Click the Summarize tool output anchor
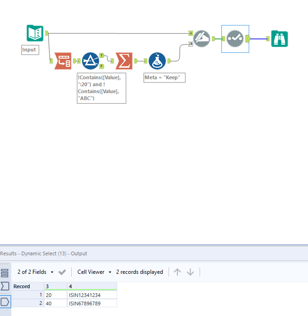The height and width of the screenshot is (316, 308). 136,61
